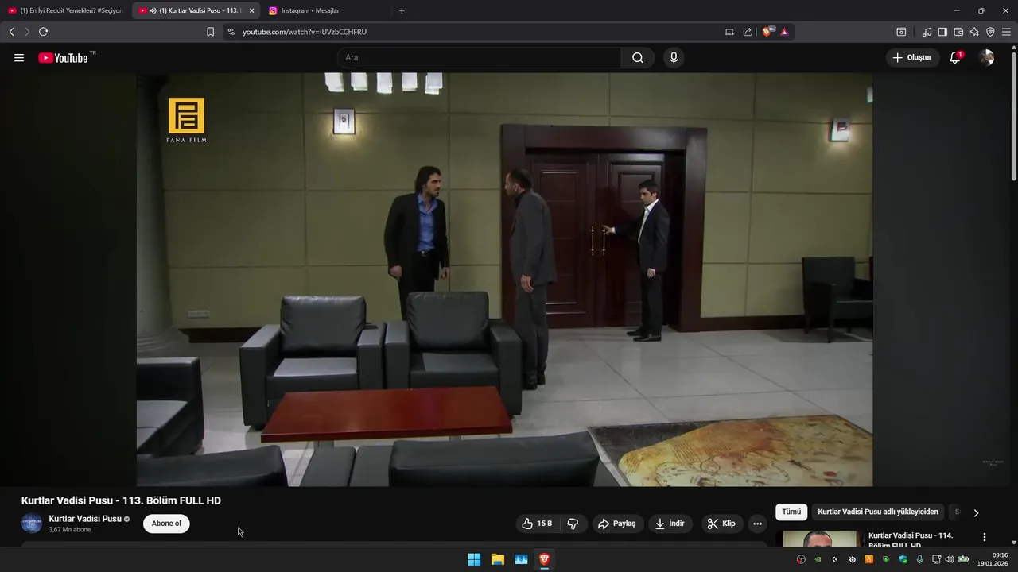Open the tab search toolbar icon

coord(901,32)
